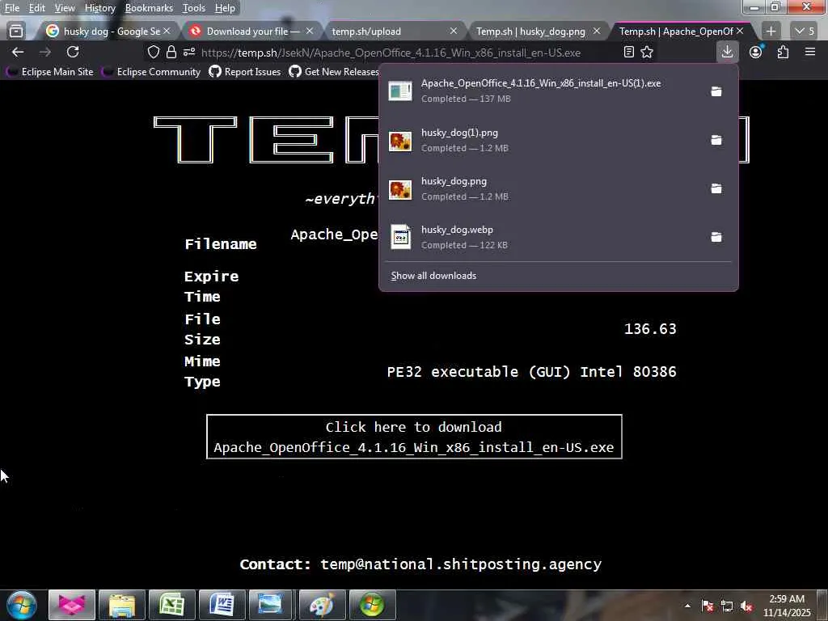
Task: Open the Tools menu
Action: [x=194, y=8]
